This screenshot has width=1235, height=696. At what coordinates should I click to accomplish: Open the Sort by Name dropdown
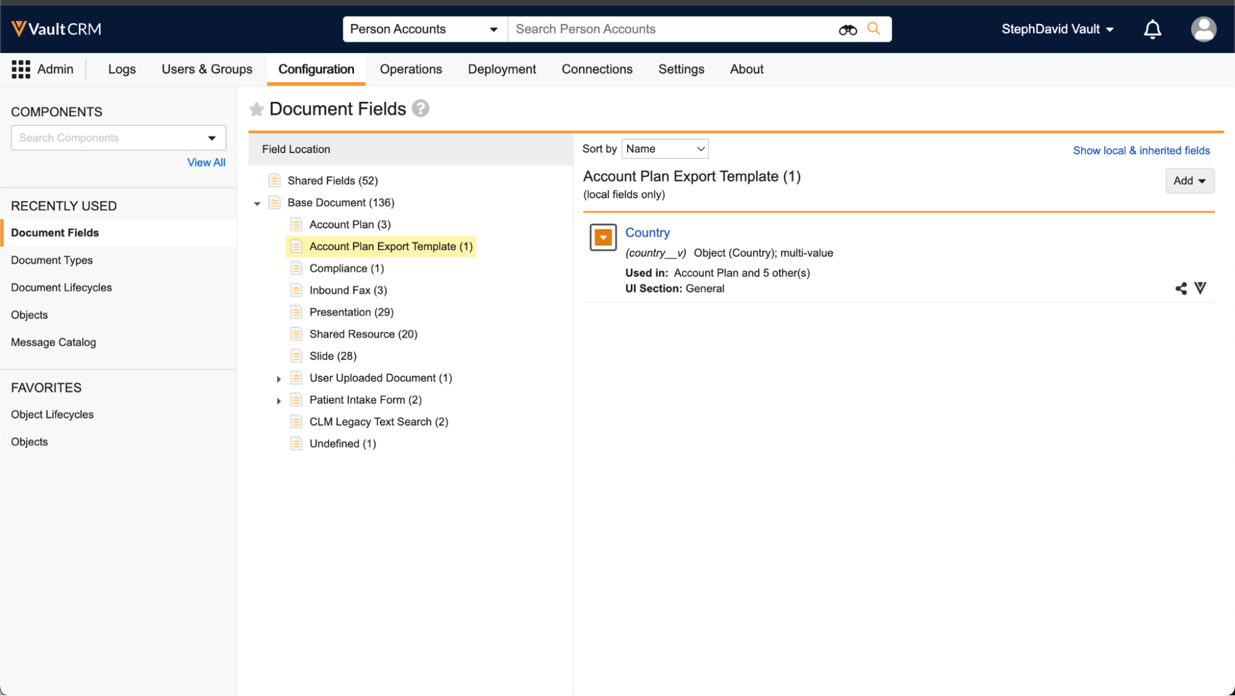tap(665, 149)
